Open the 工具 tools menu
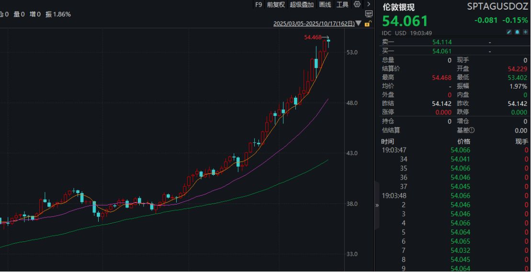The image size is (531, 272). pyautogui.click(x=342, y=4)
